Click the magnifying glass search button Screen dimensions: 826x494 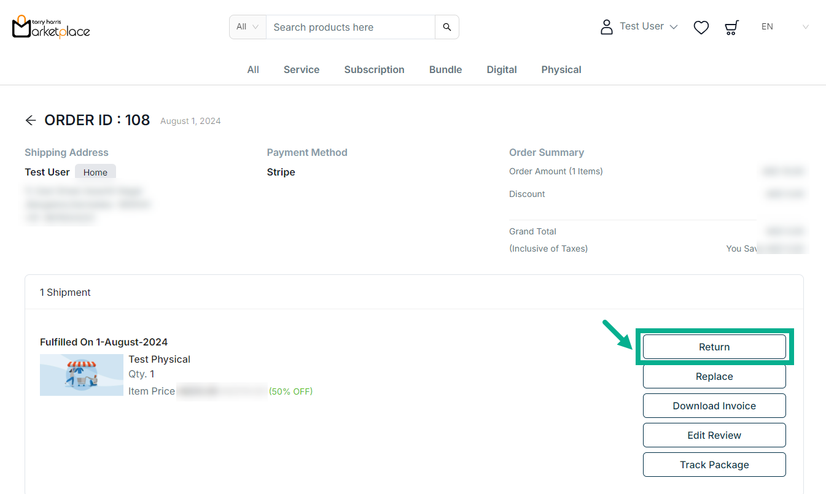click(x=446, y=27)
